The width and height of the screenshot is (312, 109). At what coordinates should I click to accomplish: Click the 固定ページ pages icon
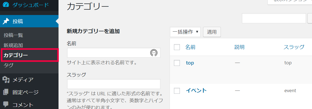(x=6, y=92)
